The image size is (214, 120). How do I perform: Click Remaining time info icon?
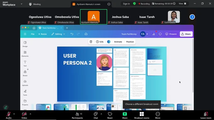pos(174,4)
